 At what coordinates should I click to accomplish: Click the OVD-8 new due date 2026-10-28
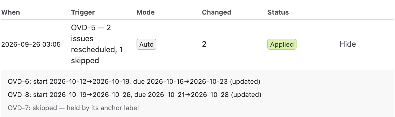pos(210,95)
